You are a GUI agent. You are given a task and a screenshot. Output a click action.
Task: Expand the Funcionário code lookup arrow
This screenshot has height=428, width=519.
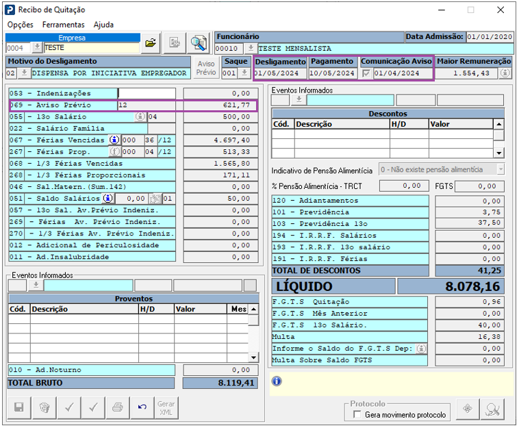coord(251,49)
